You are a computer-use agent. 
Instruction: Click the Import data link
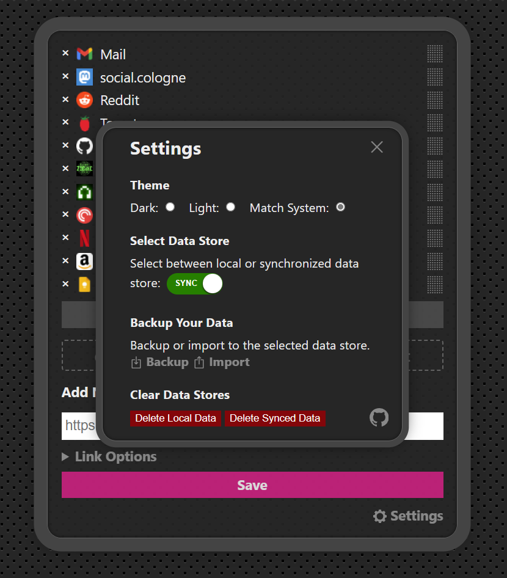tap(222, 362)
